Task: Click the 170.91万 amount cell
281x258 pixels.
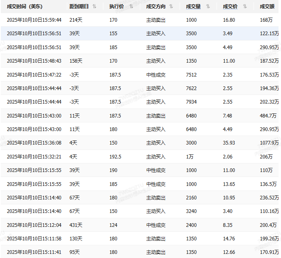Action: tap(269, 252)
